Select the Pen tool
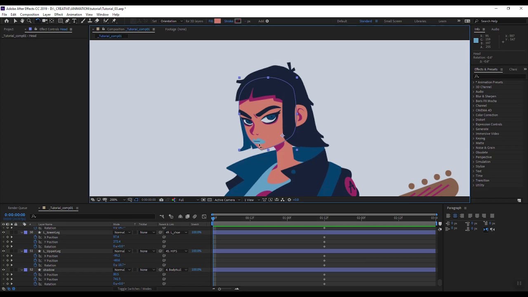The height and width of the screenshot is (297, 528). [x=67, y=21]
